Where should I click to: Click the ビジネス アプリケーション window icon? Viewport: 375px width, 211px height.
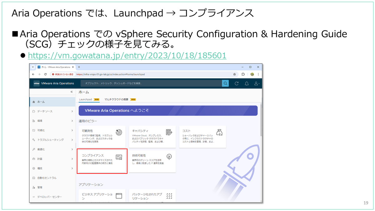click(119, 196)
